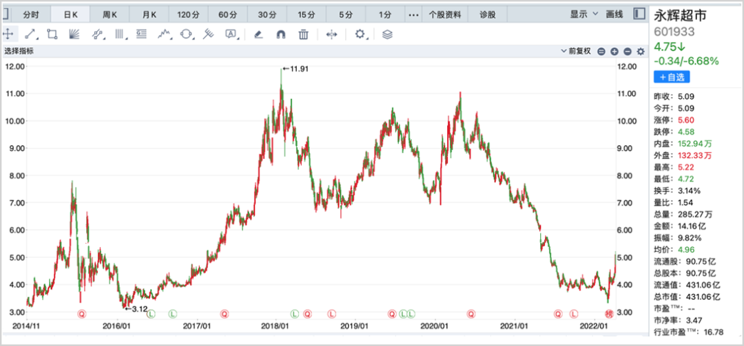Select the crosshair move cursor tool
744x346 pixels.
pos(9,34)
